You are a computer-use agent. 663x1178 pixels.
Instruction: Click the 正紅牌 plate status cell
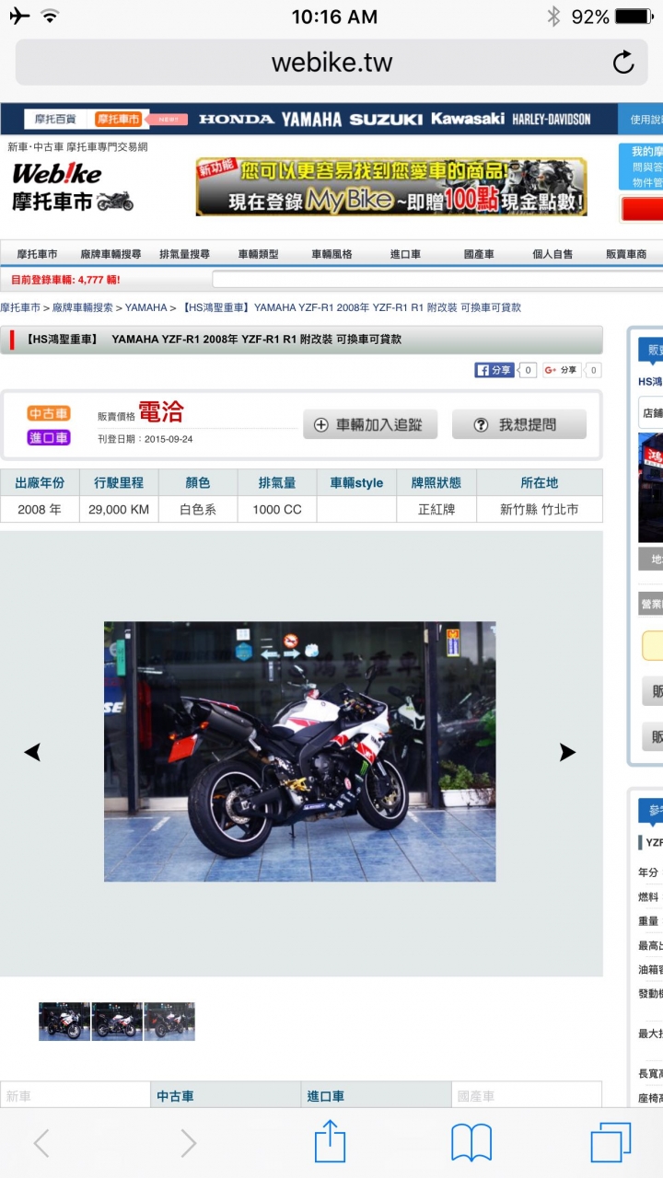pyautogui.click(x=436, y=509)
